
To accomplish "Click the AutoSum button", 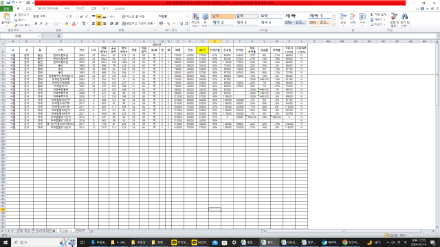I will [x=378, y=14].
